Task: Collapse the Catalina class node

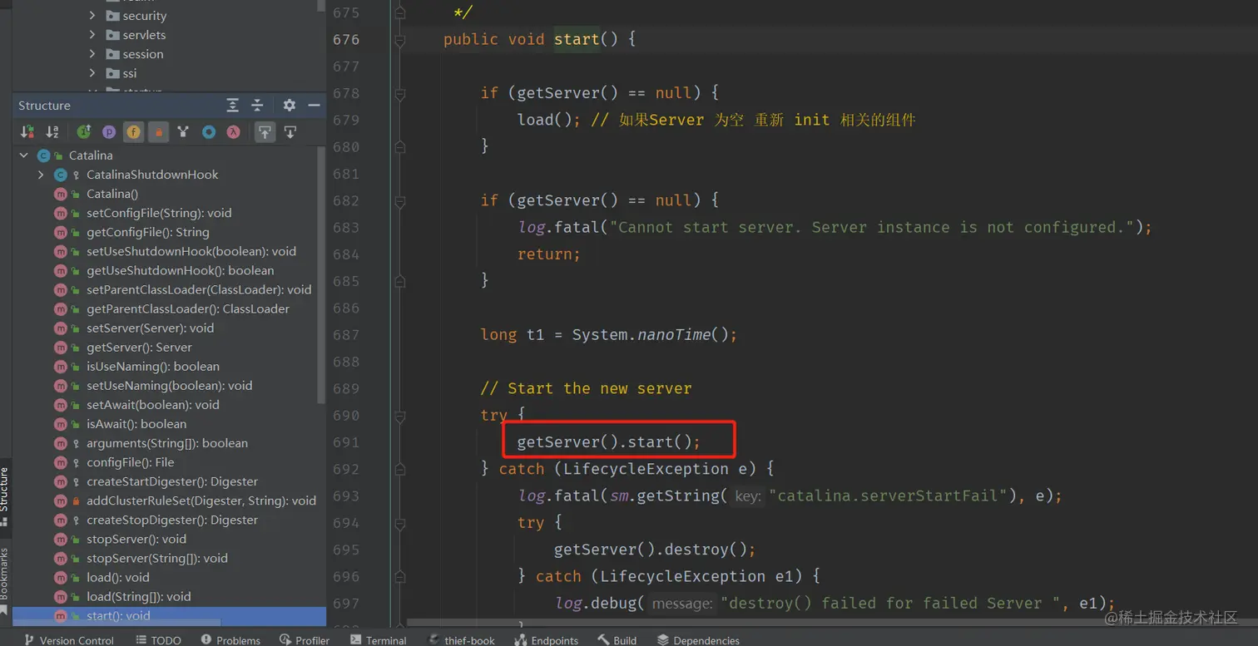Action: click(x=24, y=155)
